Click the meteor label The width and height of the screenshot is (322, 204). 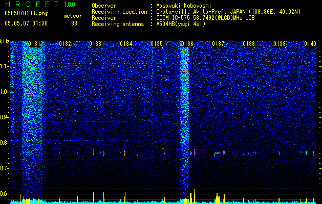point(73,16)
